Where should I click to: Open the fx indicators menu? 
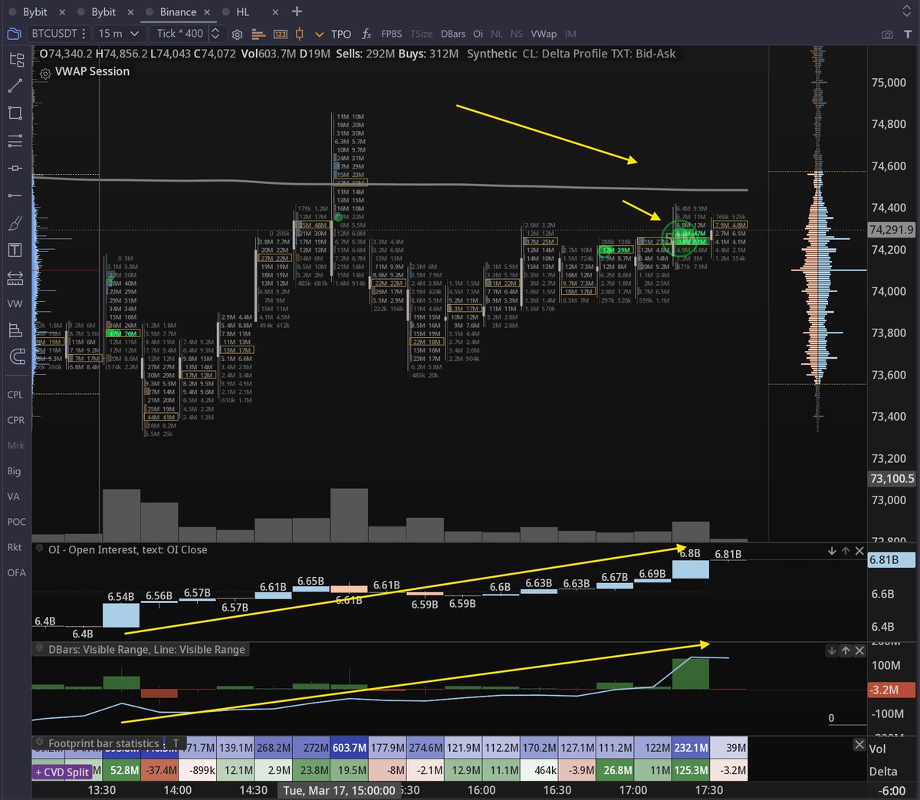click(x=367, y=34)
